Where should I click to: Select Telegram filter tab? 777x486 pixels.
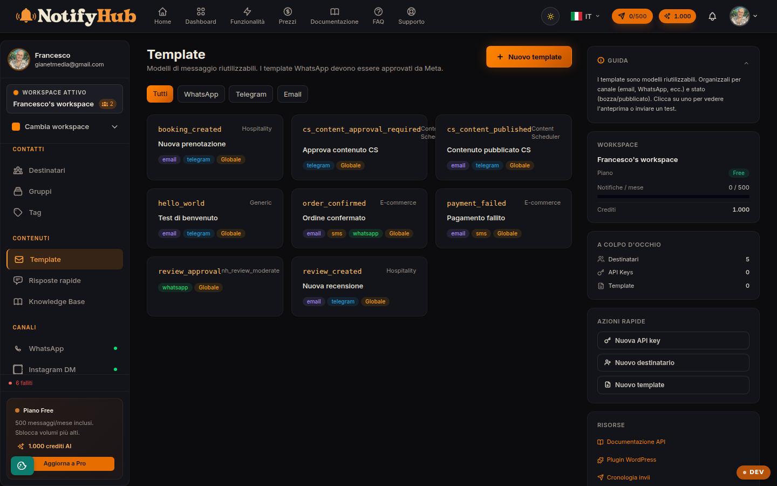pos(251,94)
